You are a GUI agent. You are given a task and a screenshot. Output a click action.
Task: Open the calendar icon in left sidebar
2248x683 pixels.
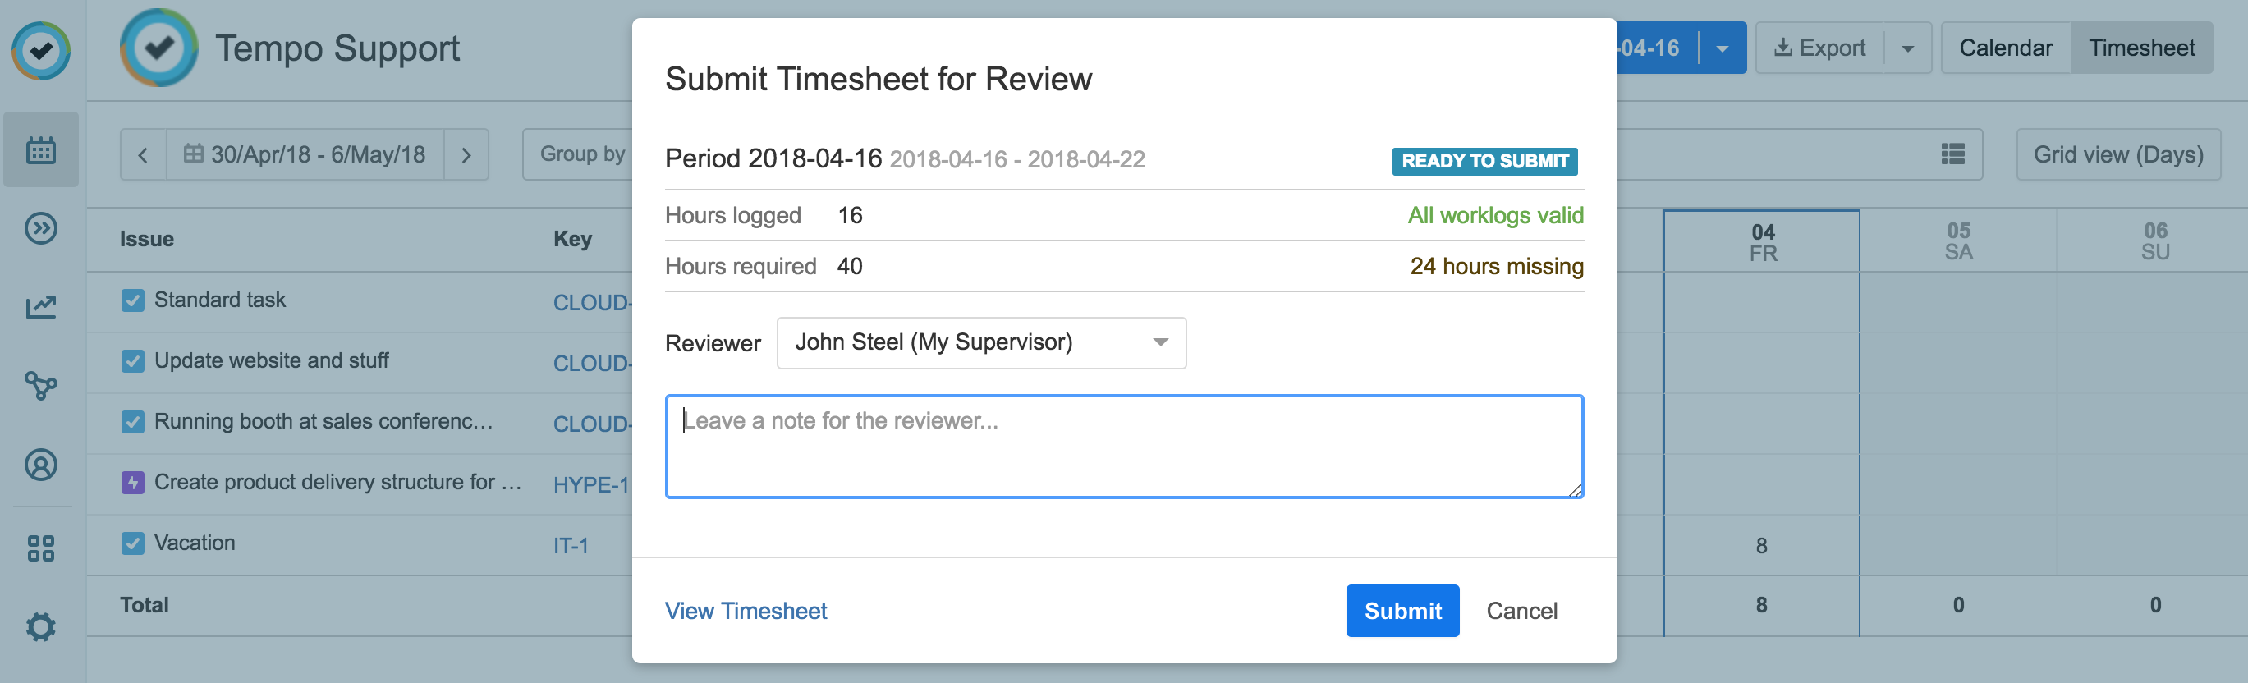(x=40, y=150)
